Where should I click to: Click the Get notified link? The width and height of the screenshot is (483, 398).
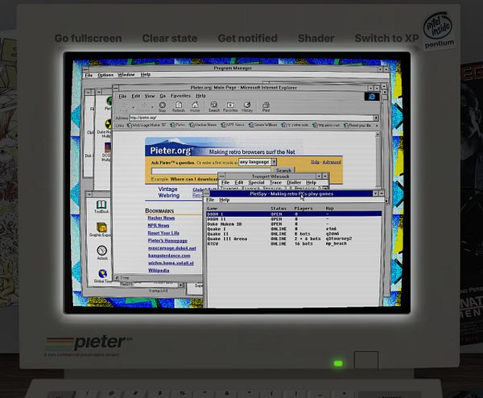[248, 38]
